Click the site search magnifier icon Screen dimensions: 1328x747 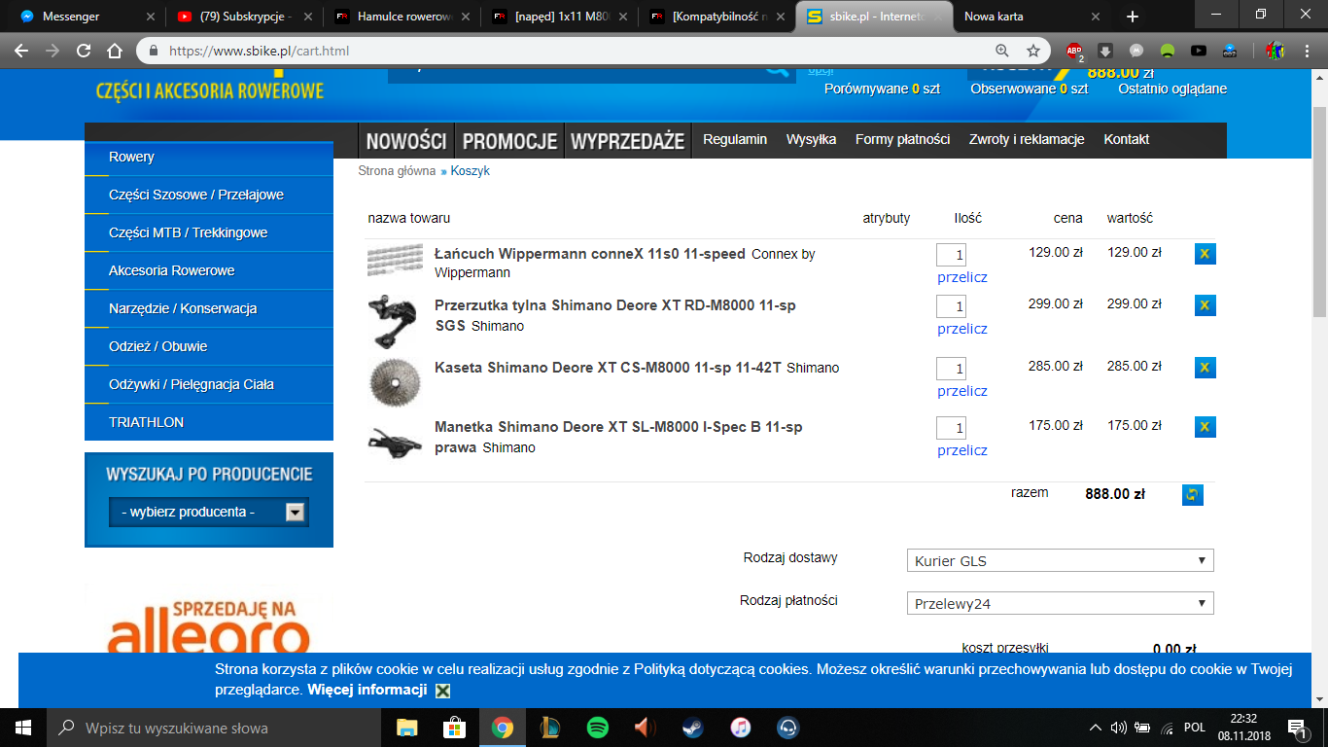click(x=776, y=69)
